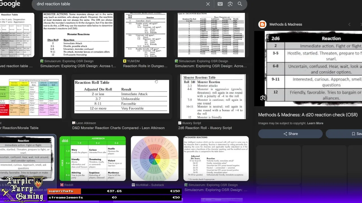The image size is (362, 203).
Task: Open the on-screen keyboard input tool
Action: (220, 4)
